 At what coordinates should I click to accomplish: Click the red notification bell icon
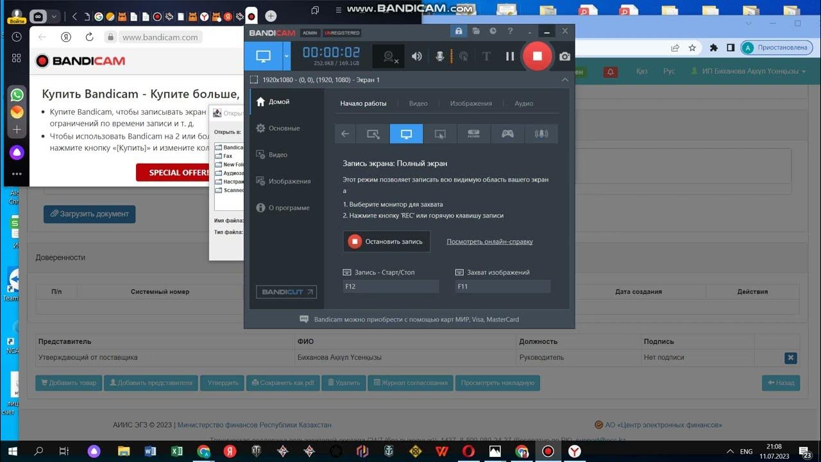610,72
